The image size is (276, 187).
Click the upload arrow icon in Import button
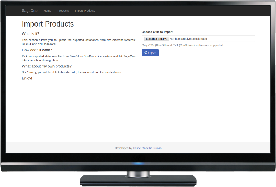click(x=146, y=53)
